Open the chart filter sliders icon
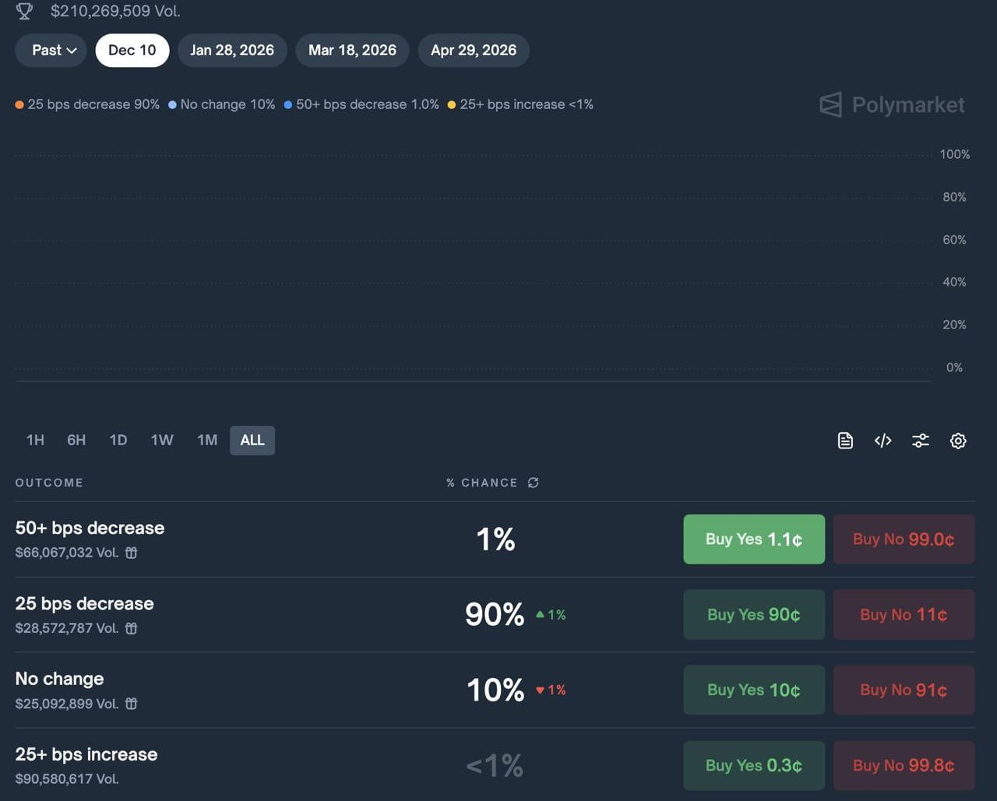This screenshot has height=801, width=997. pyautogui.click(x=920, y=441)
